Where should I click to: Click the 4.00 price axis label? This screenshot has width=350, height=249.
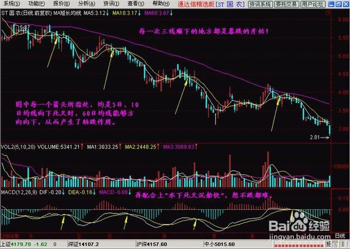pos(343,92)
